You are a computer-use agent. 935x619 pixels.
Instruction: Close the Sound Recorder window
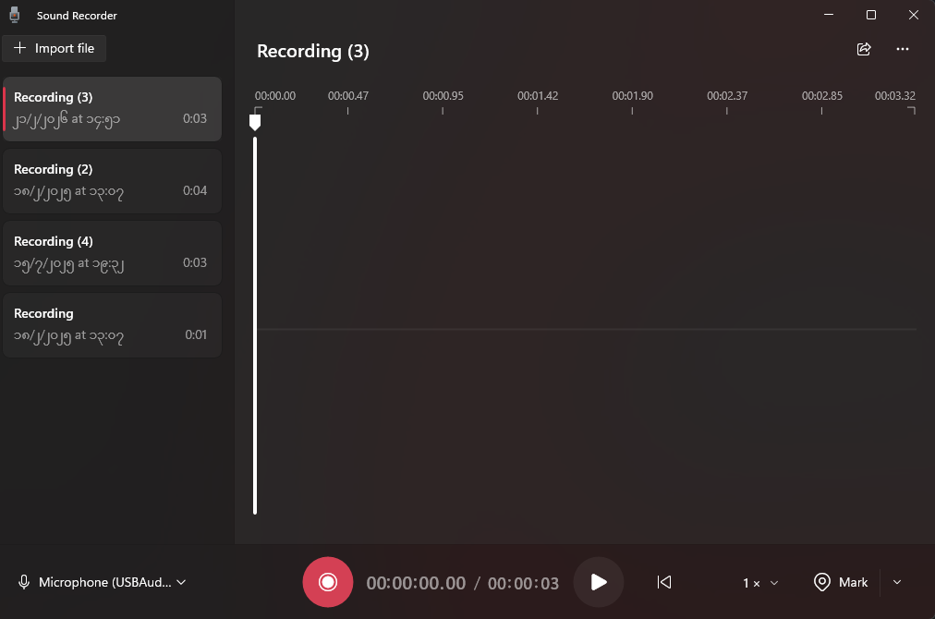pyautogui.click(x=913, y=15)
